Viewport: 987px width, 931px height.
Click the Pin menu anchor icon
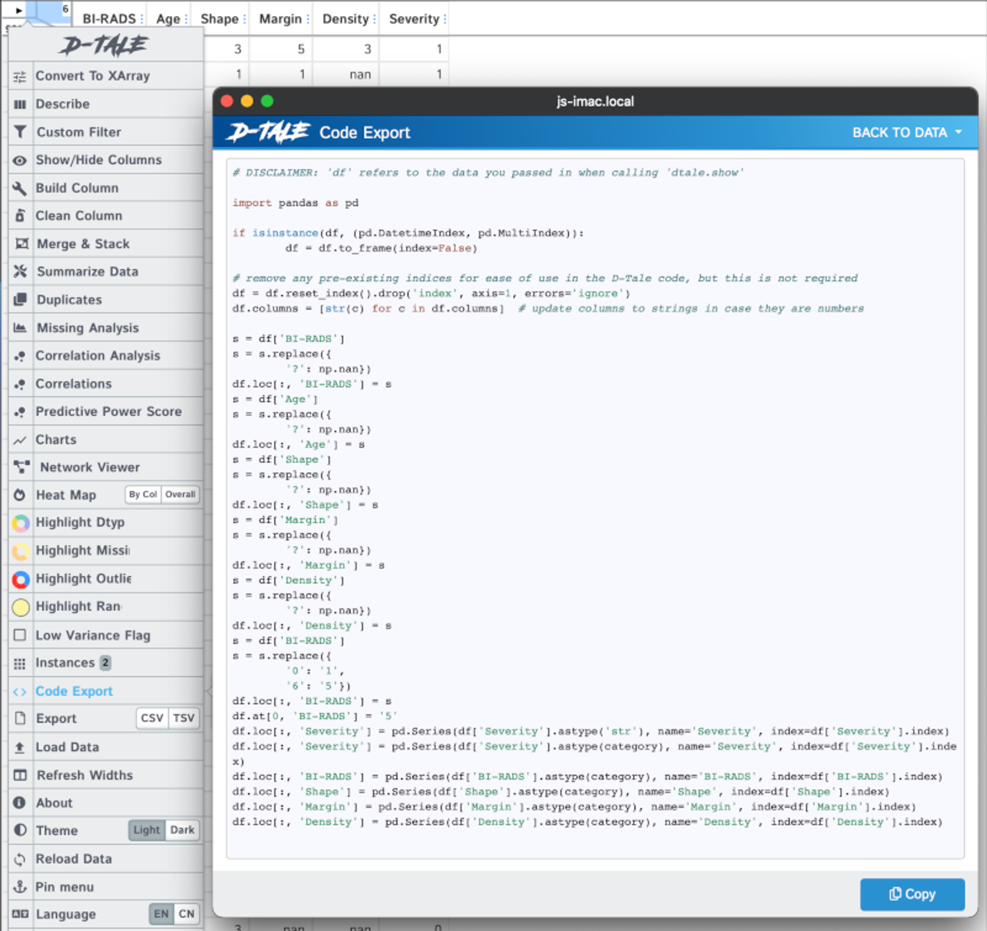pos(20,887)
